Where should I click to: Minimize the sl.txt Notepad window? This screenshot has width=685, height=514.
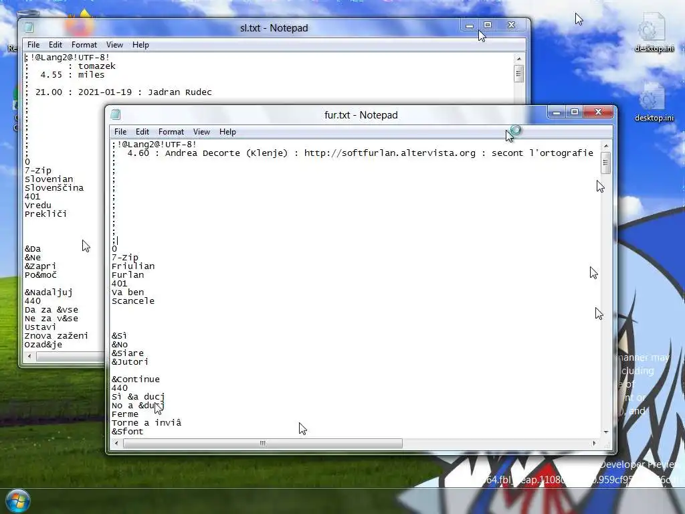[470, 25]
